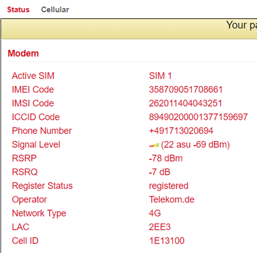Click the Telekom.de operator value

[172, 200]
